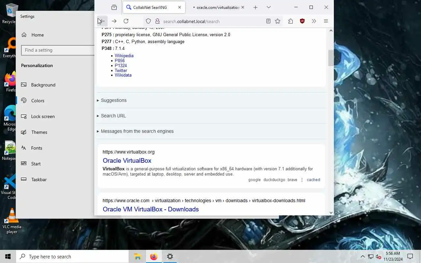Image resolution: width=421 pixels, height=263 pixels.
Task: Click the Find a setting search box
Action: (58, 50)
